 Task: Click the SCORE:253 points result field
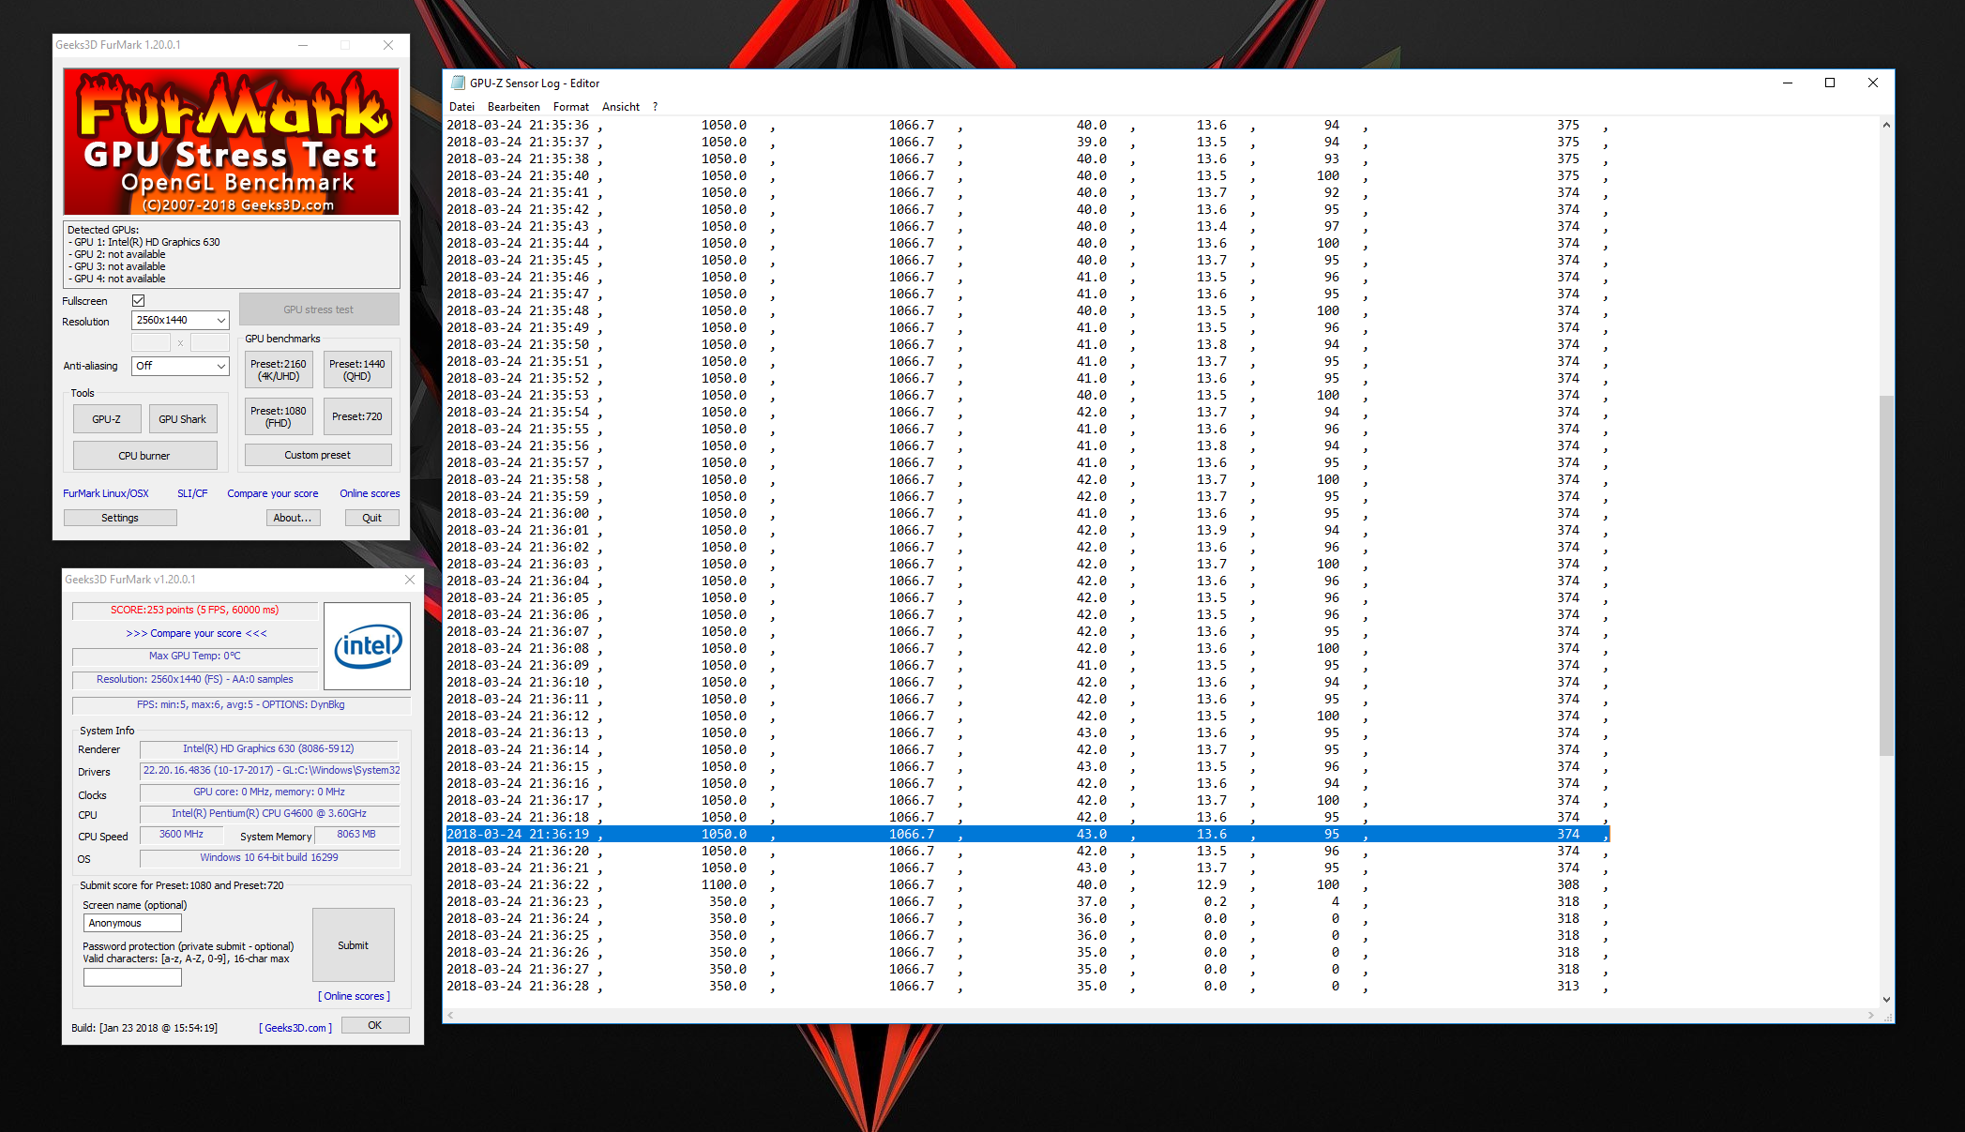(x=195, y=610)
